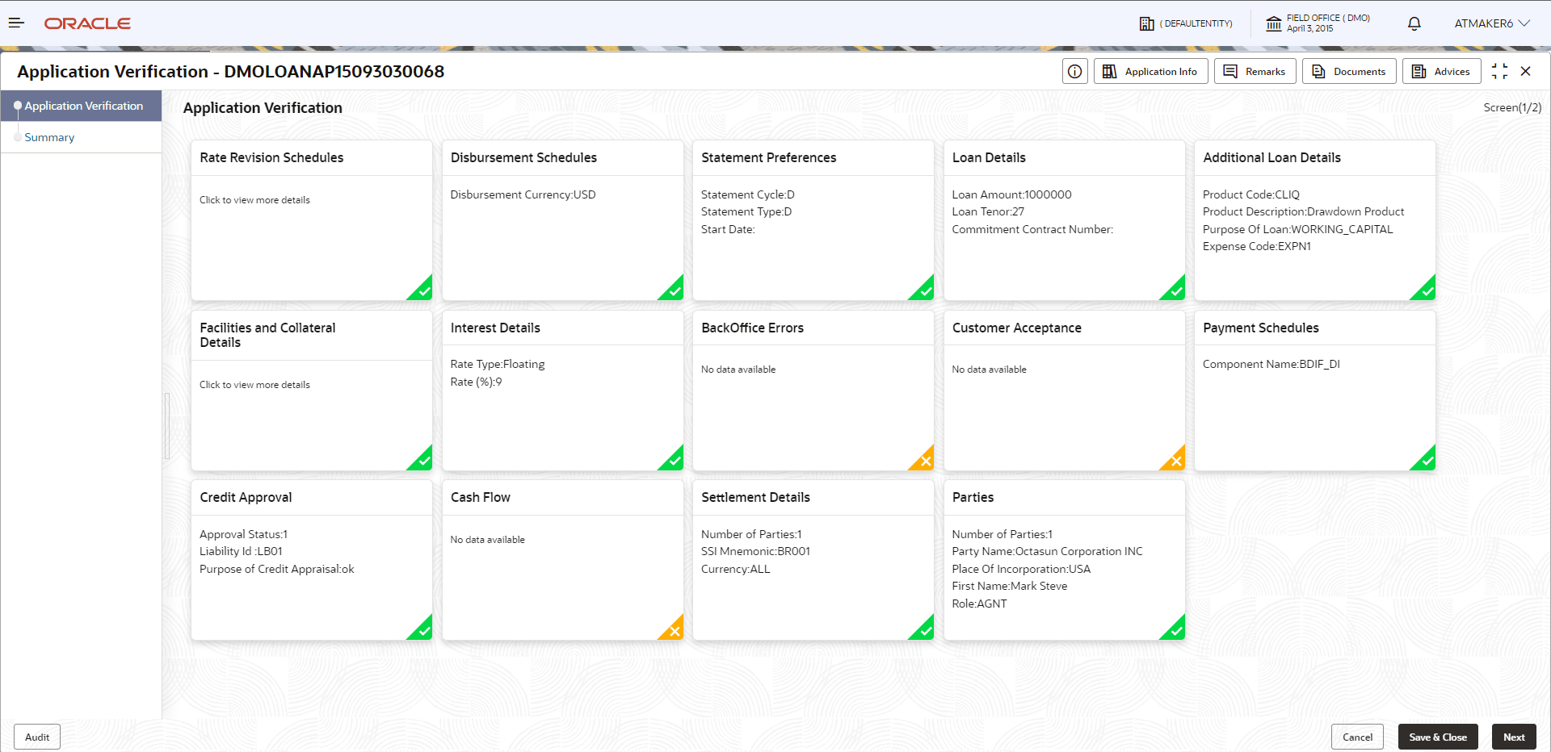
Task: Cancel the application verification
Action: point(1357,737)
